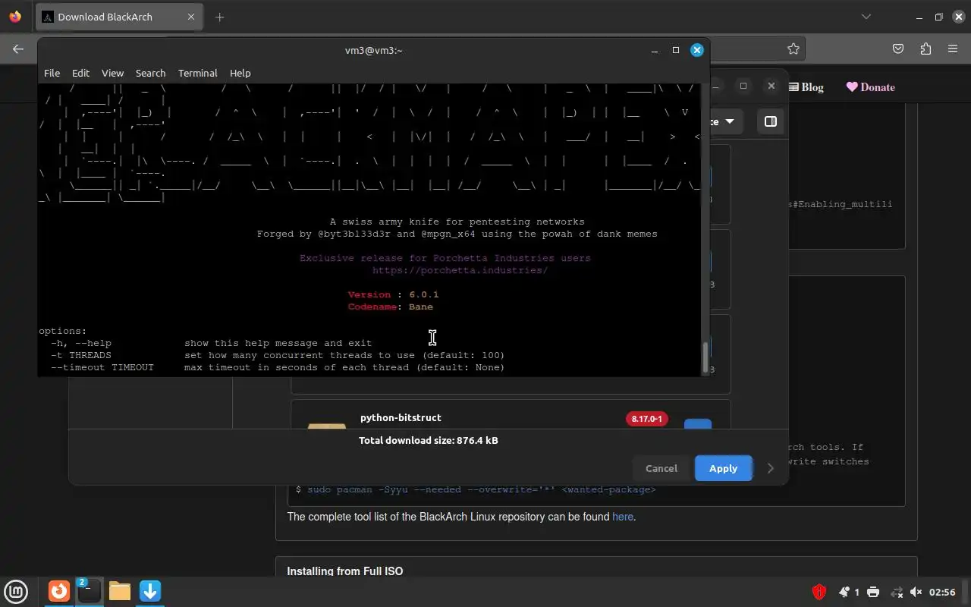
Task: Open a new Firefox tab
Action: point(220,17)
